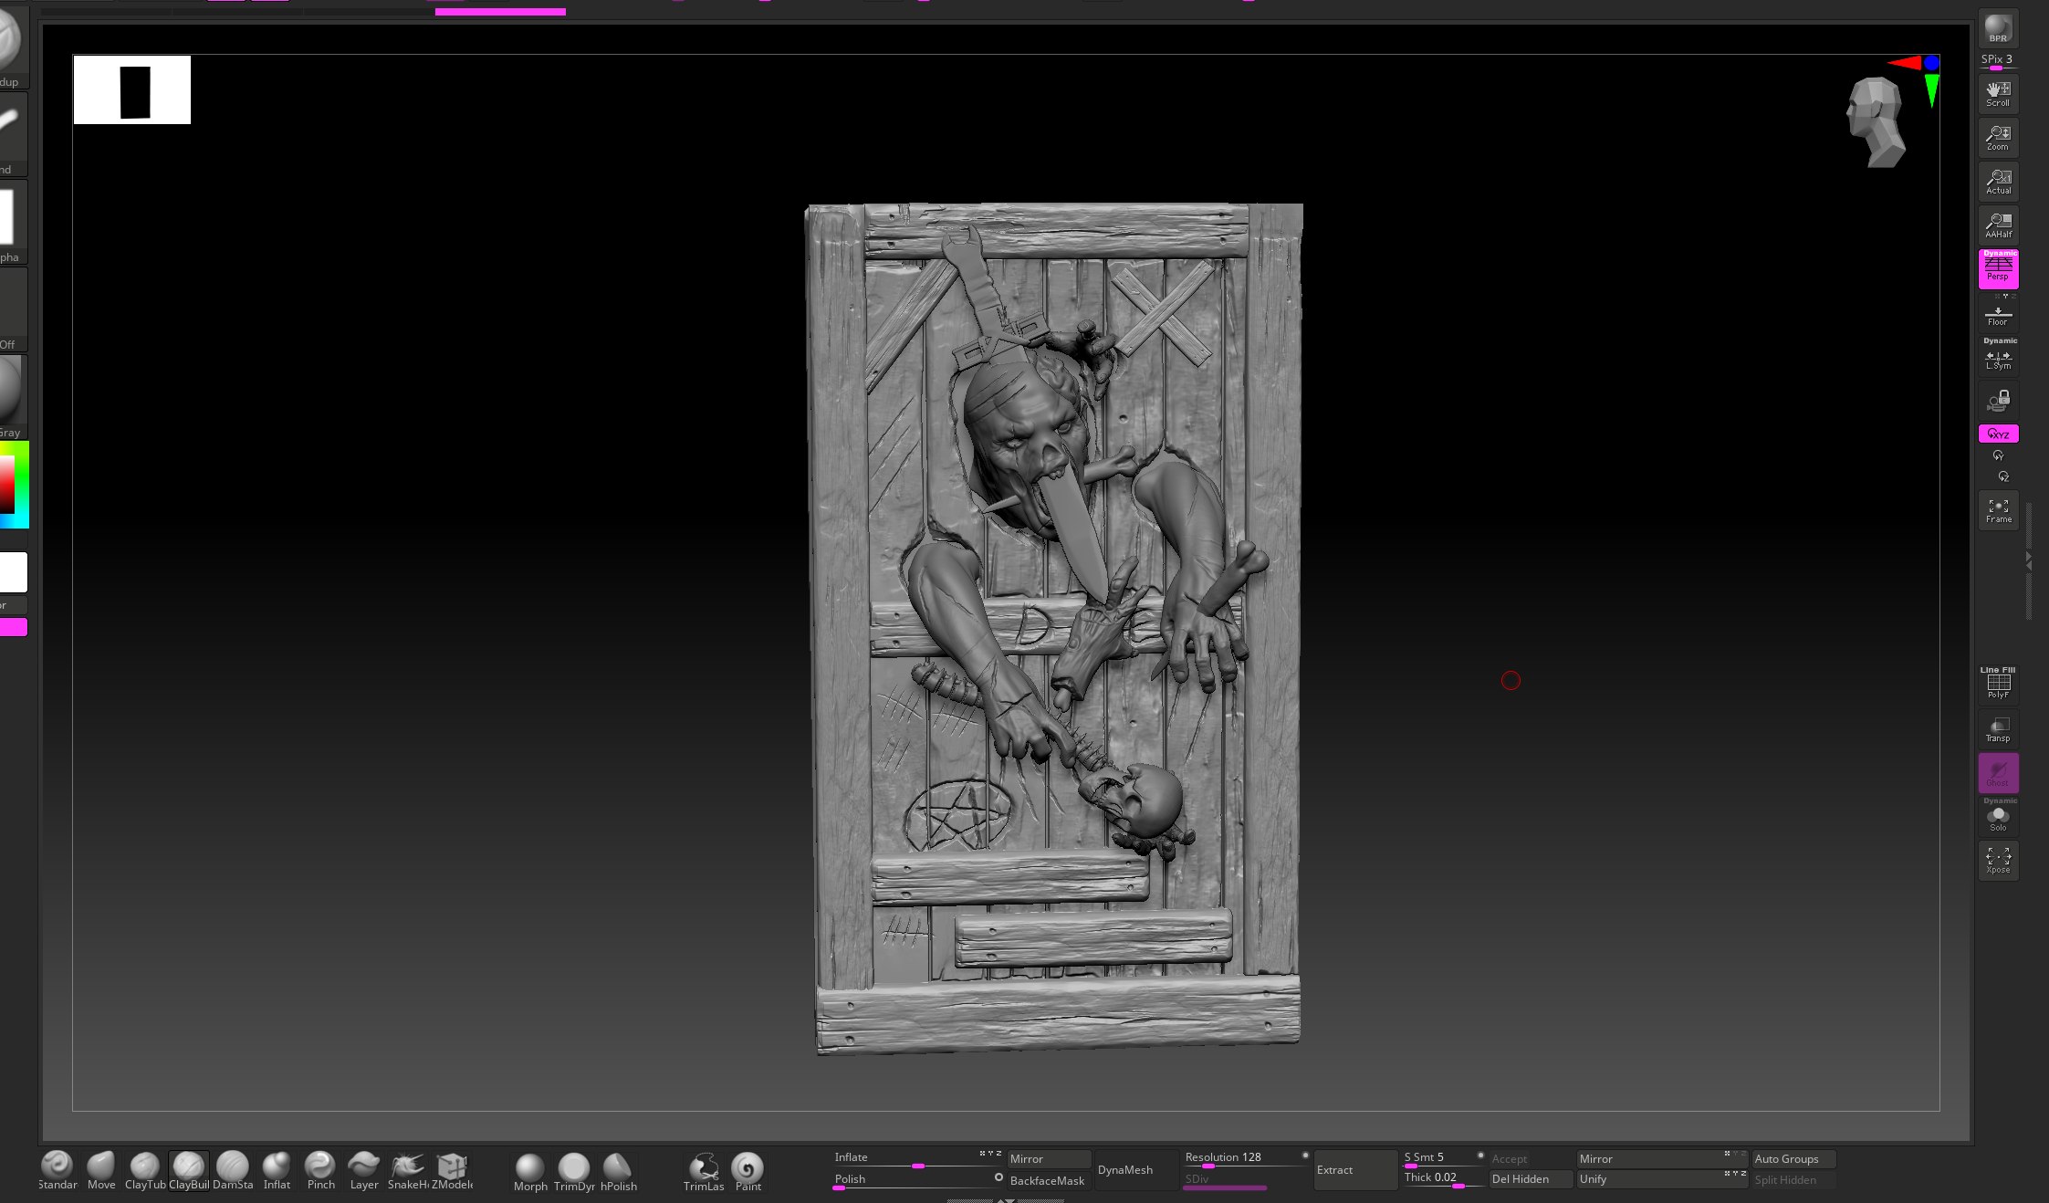Toggle PolyF polyframe display
Viewport: 2049px width, 1203px height.
coord(1998,684)
